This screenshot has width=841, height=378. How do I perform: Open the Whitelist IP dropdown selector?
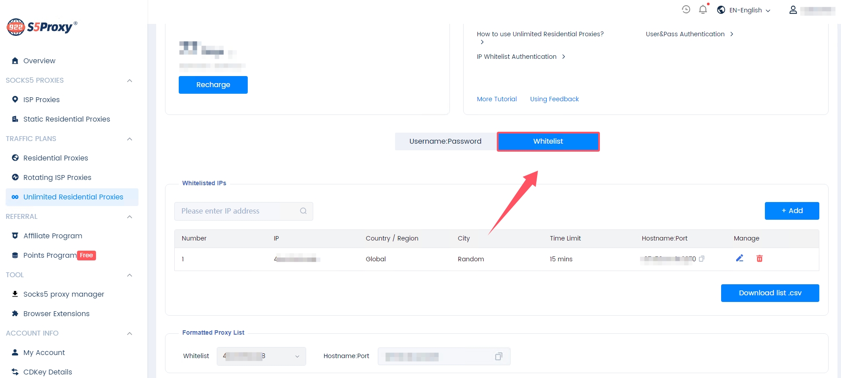pyautogui.click(x=261, y=356)
